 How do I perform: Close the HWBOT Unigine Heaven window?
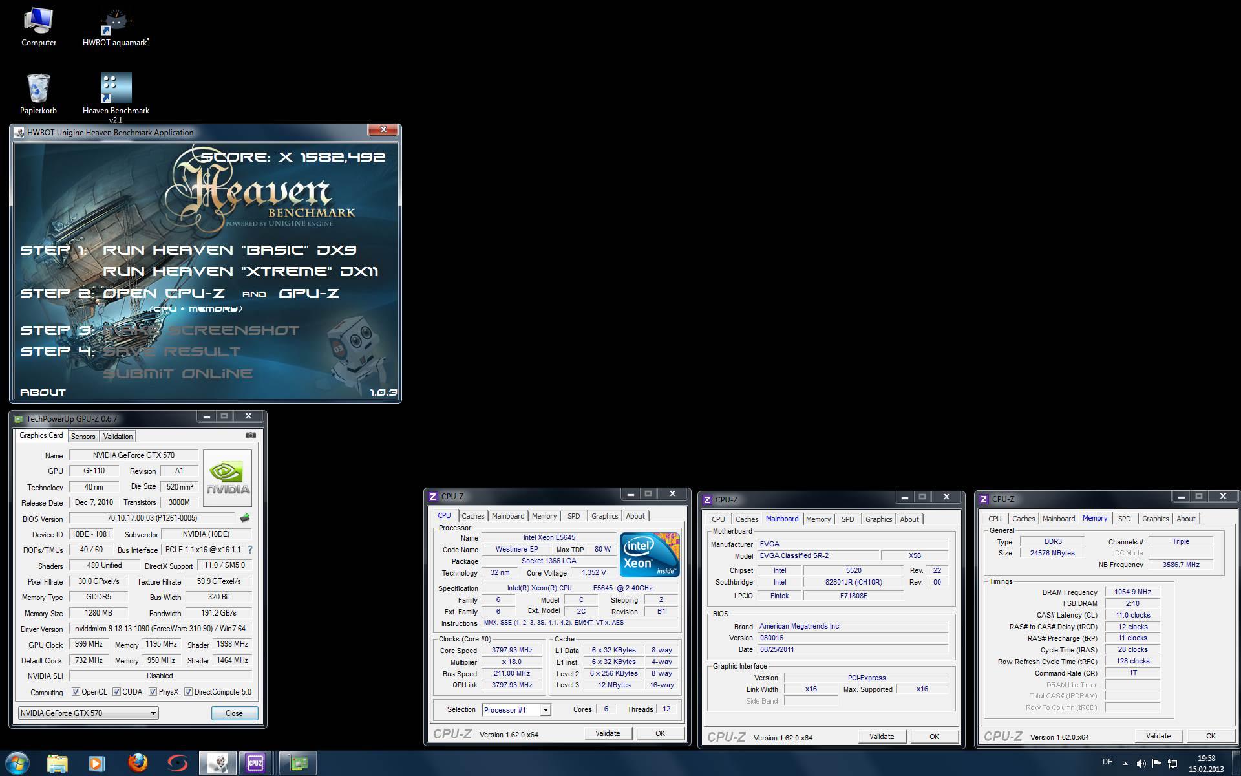point(383,130)
